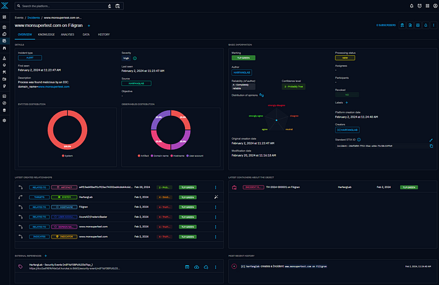Click the plus icon beside the incident title
Viewport: 439px width, 285px height.
(x=88, y=25)
